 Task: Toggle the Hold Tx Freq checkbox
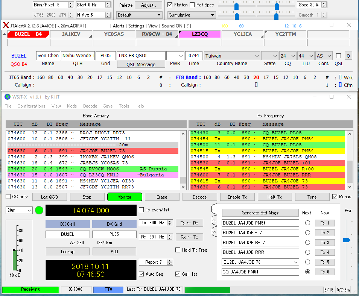178,250
